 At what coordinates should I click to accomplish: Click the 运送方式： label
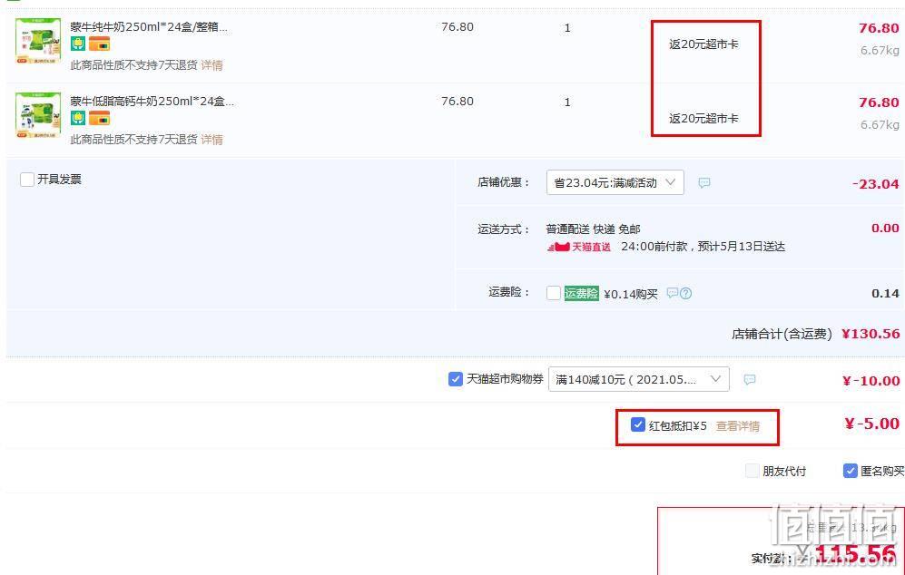pyautogui.click(x=504, y=229)
